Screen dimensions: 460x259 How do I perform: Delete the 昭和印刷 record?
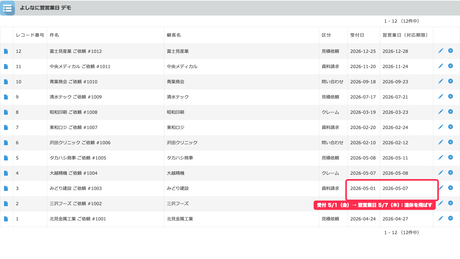point(450,112)
